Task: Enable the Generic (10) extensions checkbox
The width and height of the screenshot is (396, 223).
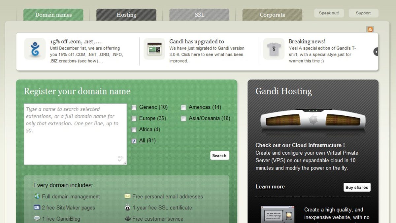Action: (134, 107)
